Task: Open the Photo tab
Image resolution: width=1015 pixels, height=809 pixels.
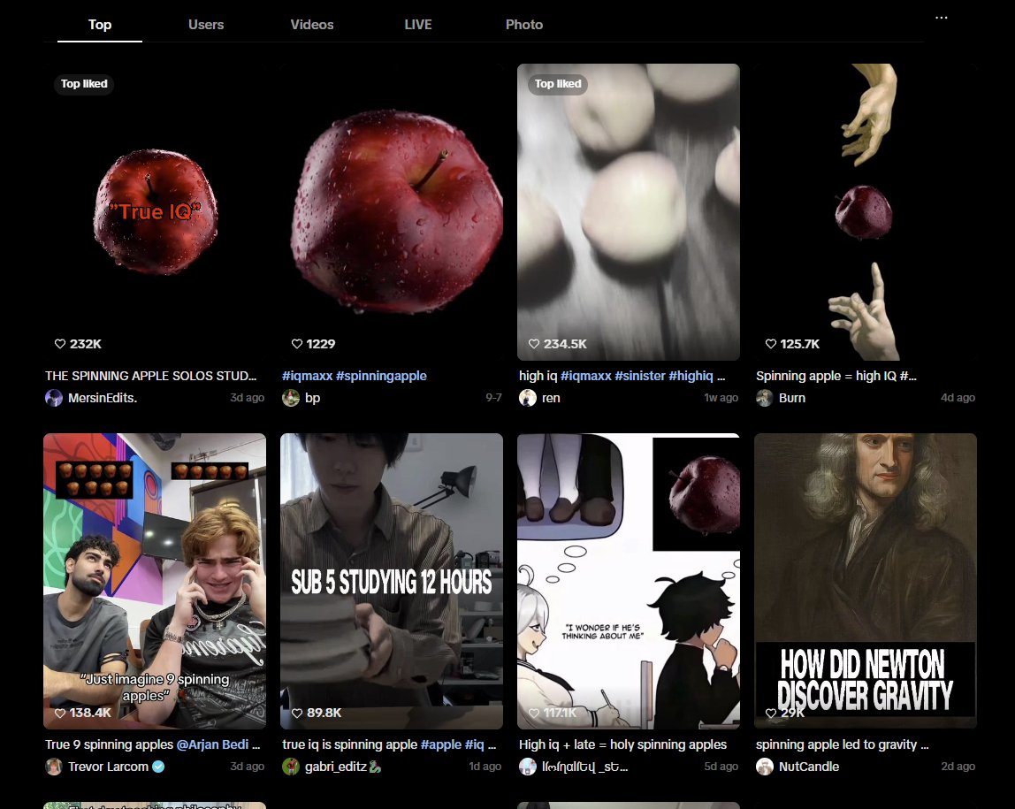Action: click(524, 25)
